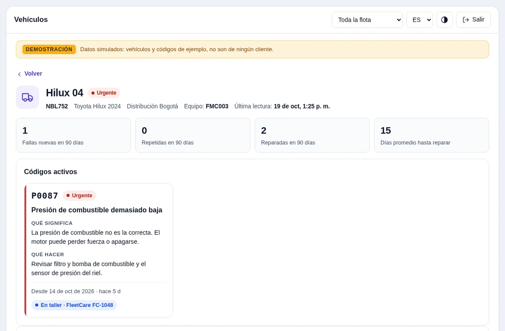Click the truck icon beside Hilux 04
Image resolution: width=505 pixels, height=331 pixels.
(x=27, y=97)
